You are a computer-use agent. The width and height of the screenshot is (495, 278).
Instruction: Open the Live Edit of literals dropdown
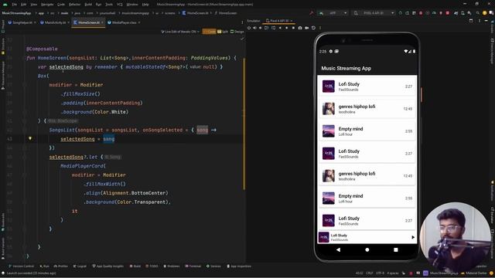pos(180,32)
